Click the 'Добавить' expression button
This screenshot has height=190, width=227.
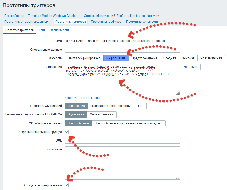(x=191, y=67)
